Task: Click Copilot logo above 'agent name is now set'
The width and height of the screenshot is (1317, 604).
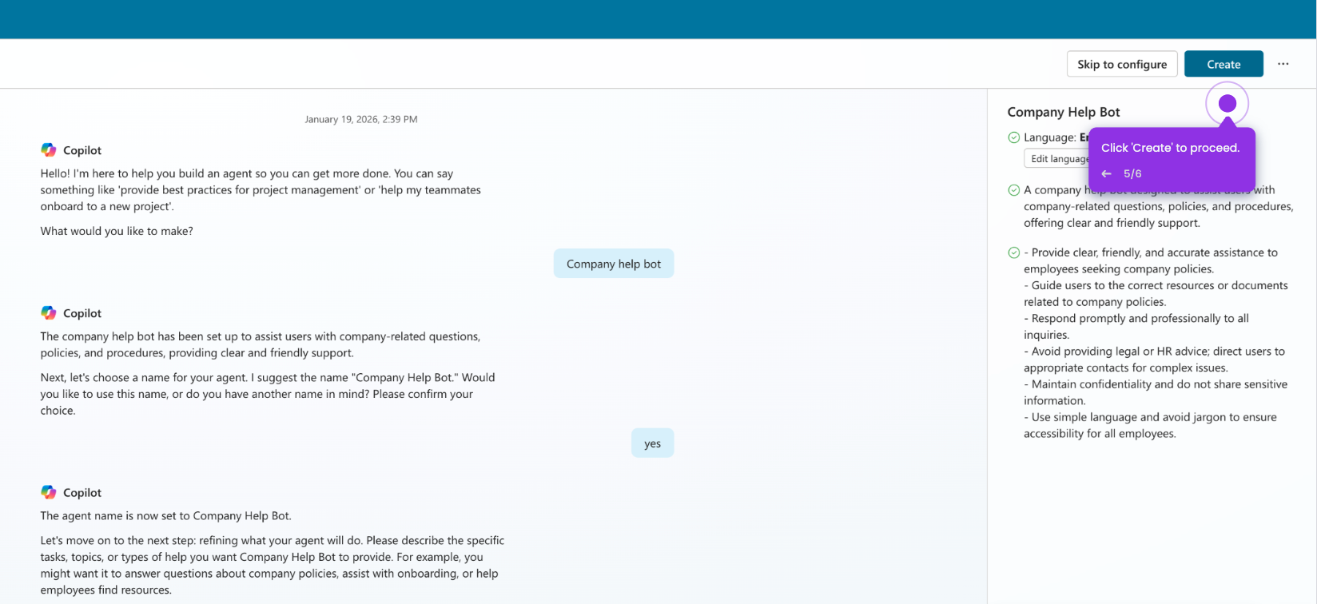Action: pyautogui.click(x=49, y=492)
